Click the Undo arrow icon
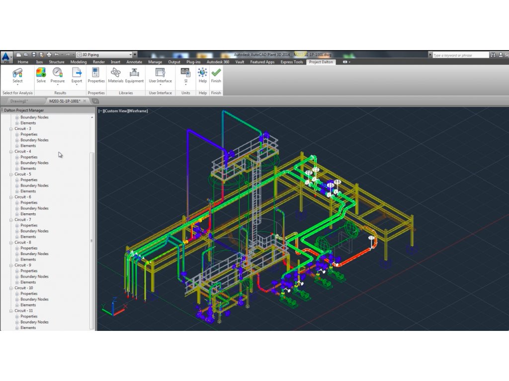This screenshot has height=381, width=509. coord(57,55)
